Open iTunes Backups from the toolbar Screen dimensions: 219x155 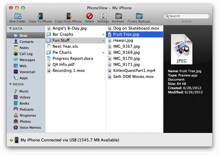pos(139,16)
